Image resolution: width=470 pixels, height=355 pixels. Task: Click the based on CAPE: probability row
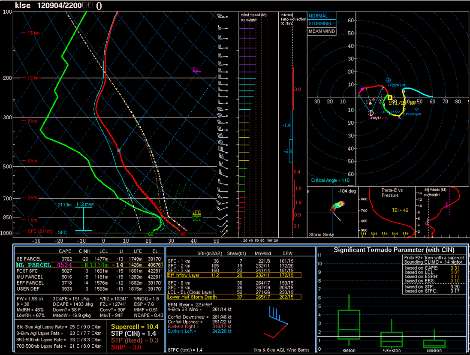pos(432,268)
